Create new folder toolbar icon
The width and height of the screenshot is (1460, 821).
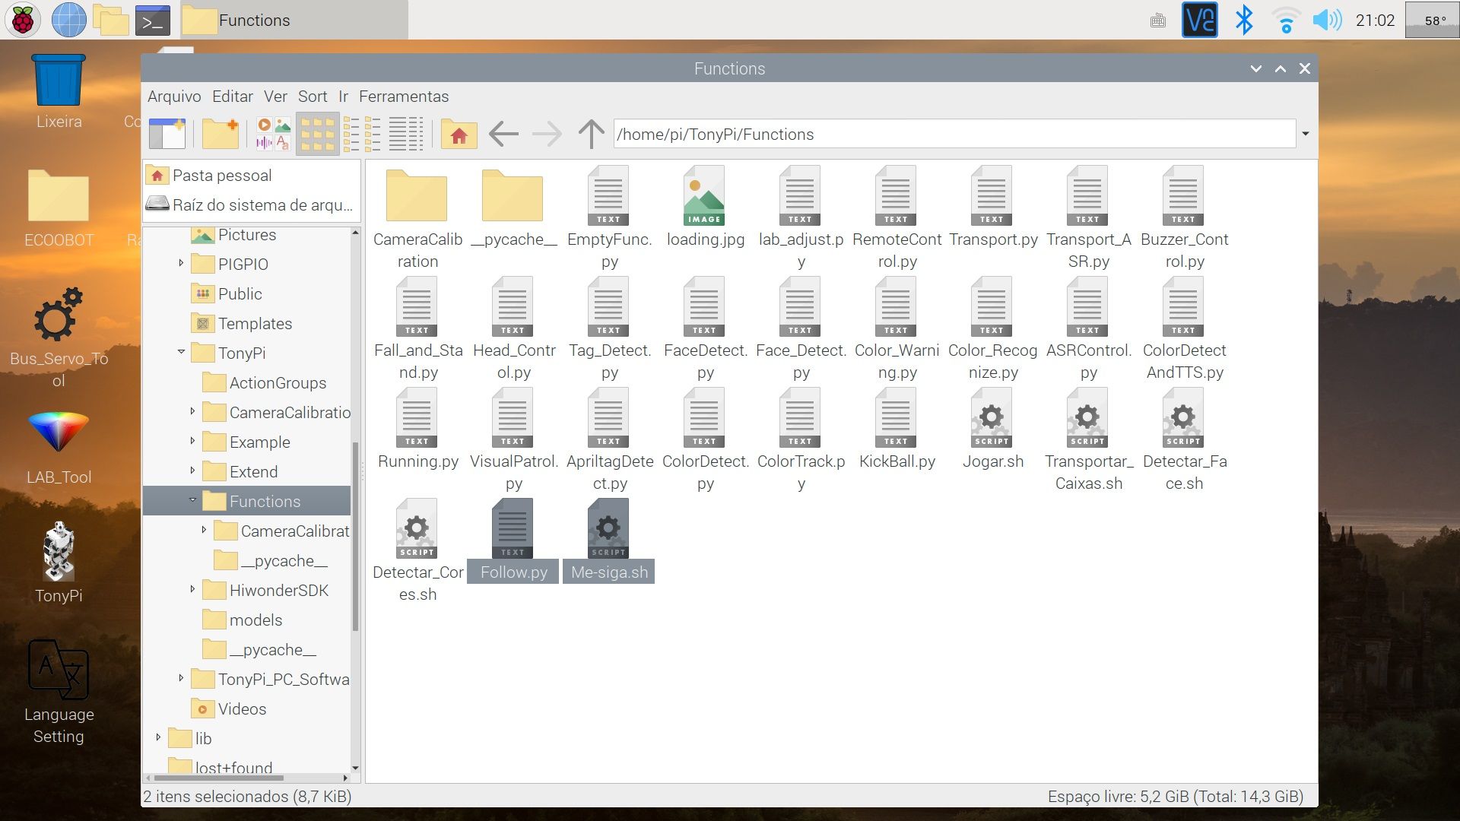pyautogui.click(x=221, y=134)
